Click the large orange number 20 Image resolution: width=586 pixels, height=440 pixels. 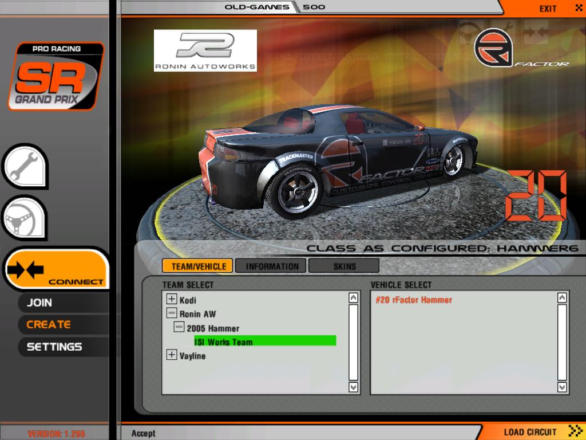(536, 196)
